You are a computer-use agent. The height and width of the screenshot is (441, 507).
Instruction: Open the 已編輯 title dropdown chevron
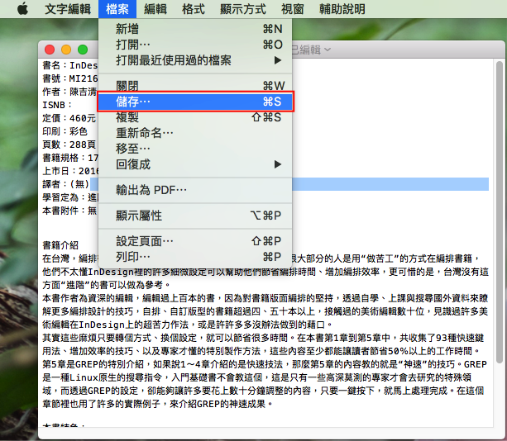(328, 50)
